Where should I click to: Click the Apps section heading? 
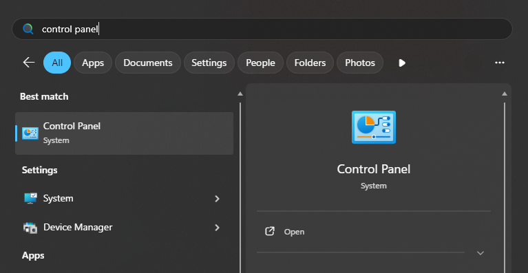(33, 256)
